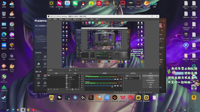Remove the selected scene with the minus icon
This screenshot has width=200, height=112.
click(51, 89)
